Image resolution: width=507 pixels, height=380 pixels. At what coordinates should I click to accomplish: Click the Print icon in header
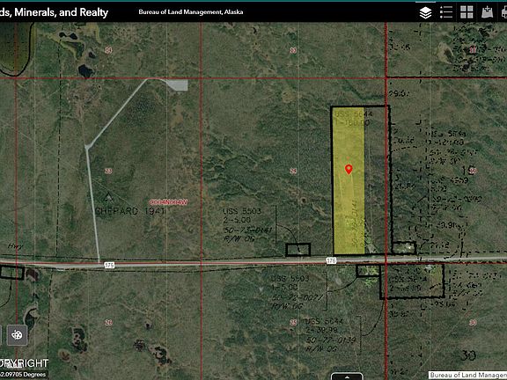click(503, 12)
